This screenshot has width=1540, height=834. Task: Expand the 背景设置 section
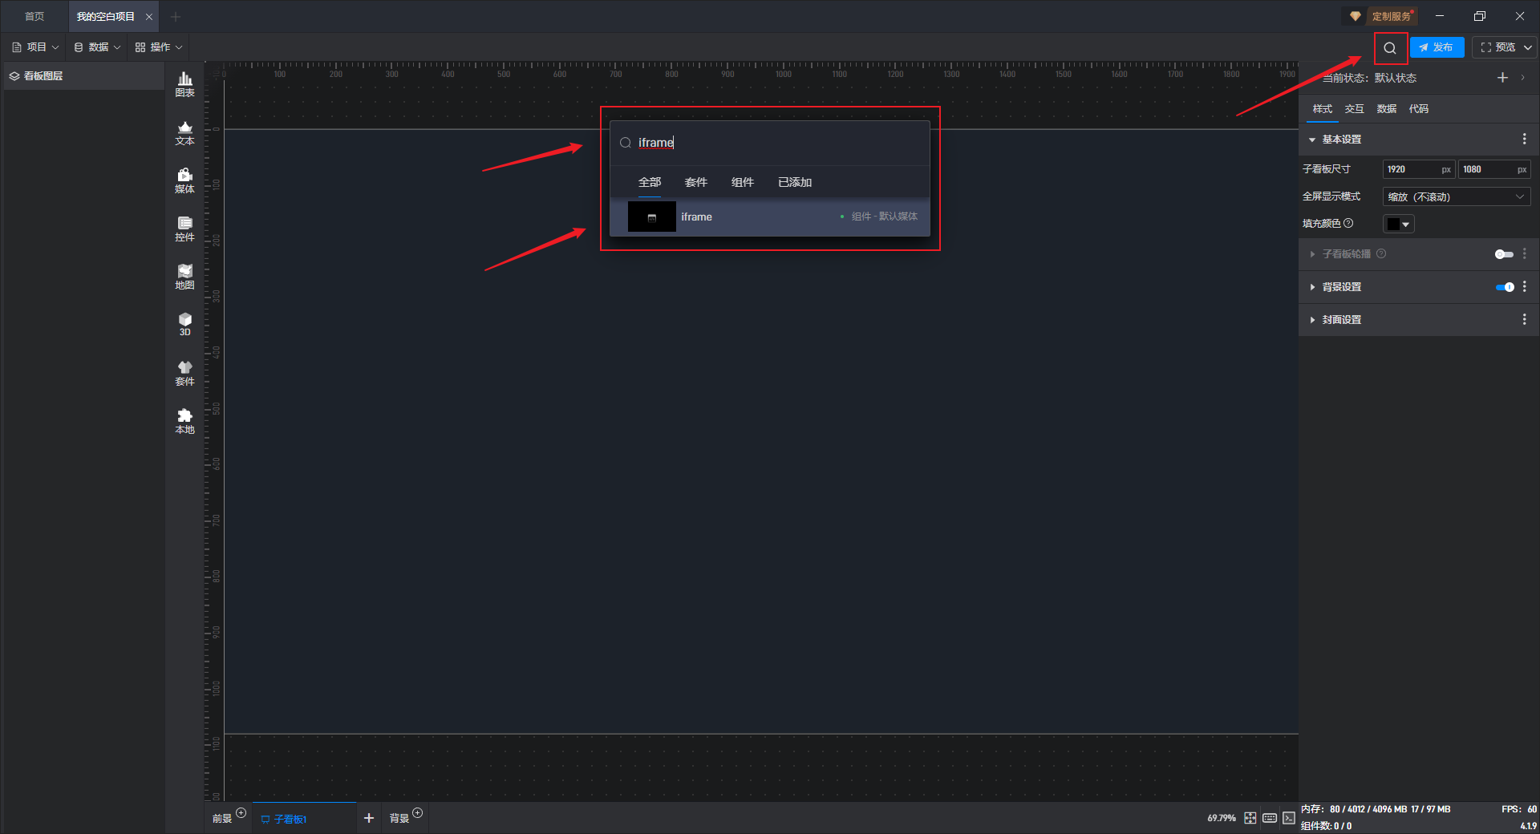1312,287
